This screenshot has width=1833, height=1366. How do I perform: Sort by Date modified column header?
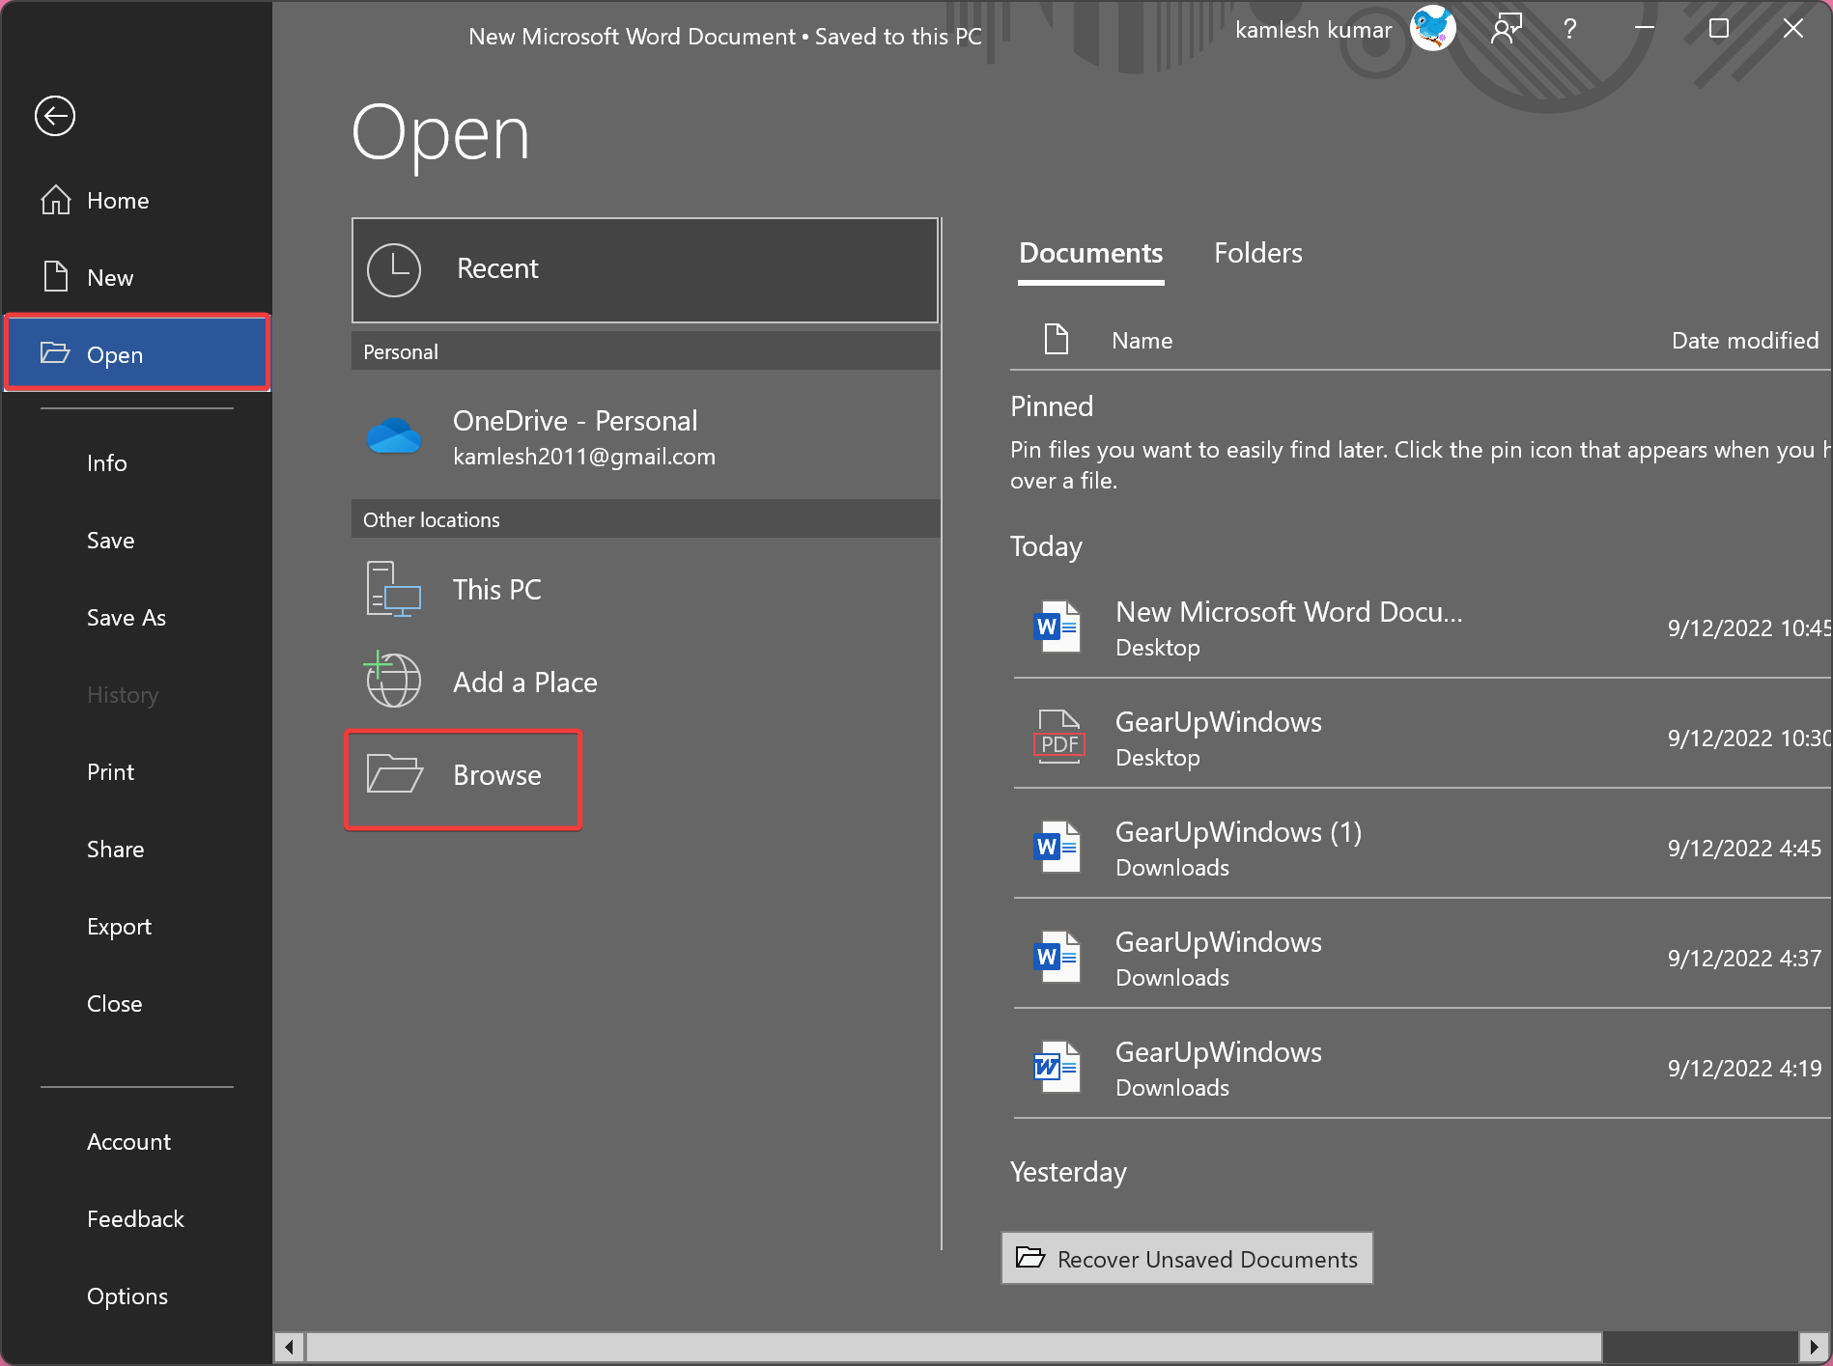1744,340
